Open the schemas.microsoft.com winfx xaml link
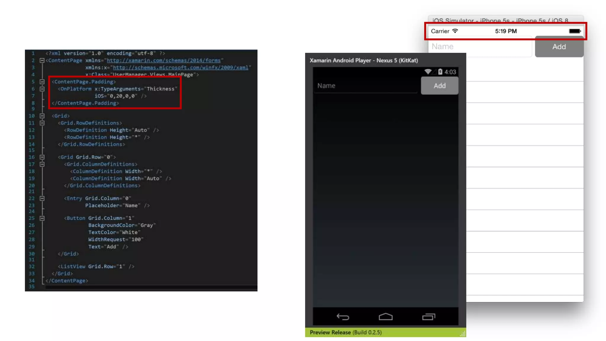 [x=180, y=67]
